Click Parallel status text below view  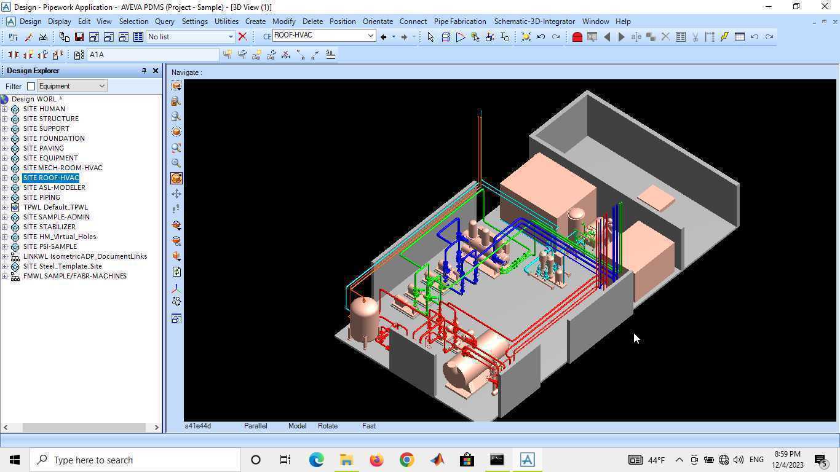click(256, 426)
